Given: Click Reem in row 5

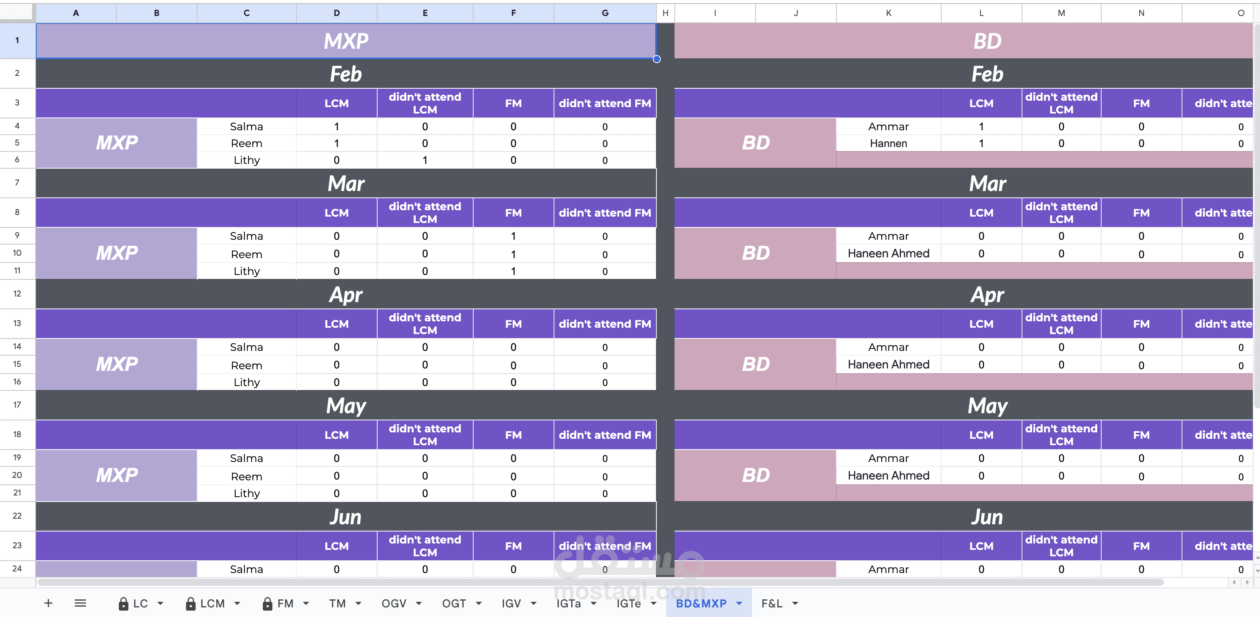Looking at the screenshot, I should coord(246,143).
